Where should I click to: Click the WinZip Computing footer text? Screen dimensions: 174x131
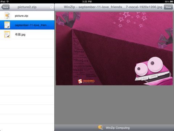[118, 128]
